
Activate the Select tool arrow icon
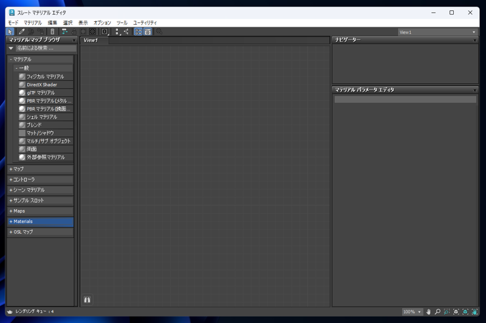click(x=10, y=32)
